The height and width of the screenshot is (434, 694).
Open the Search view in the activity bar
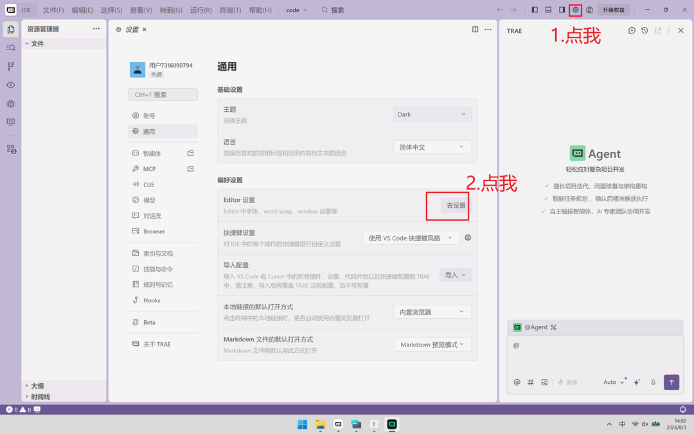11,48
